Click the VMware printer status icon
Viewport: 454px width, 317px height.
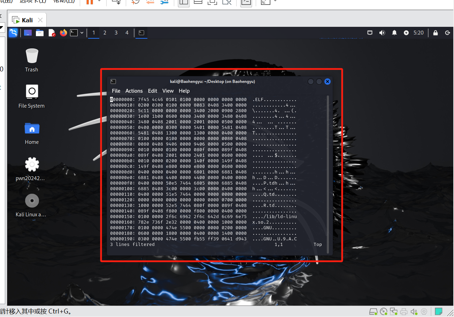click(404, 311)
